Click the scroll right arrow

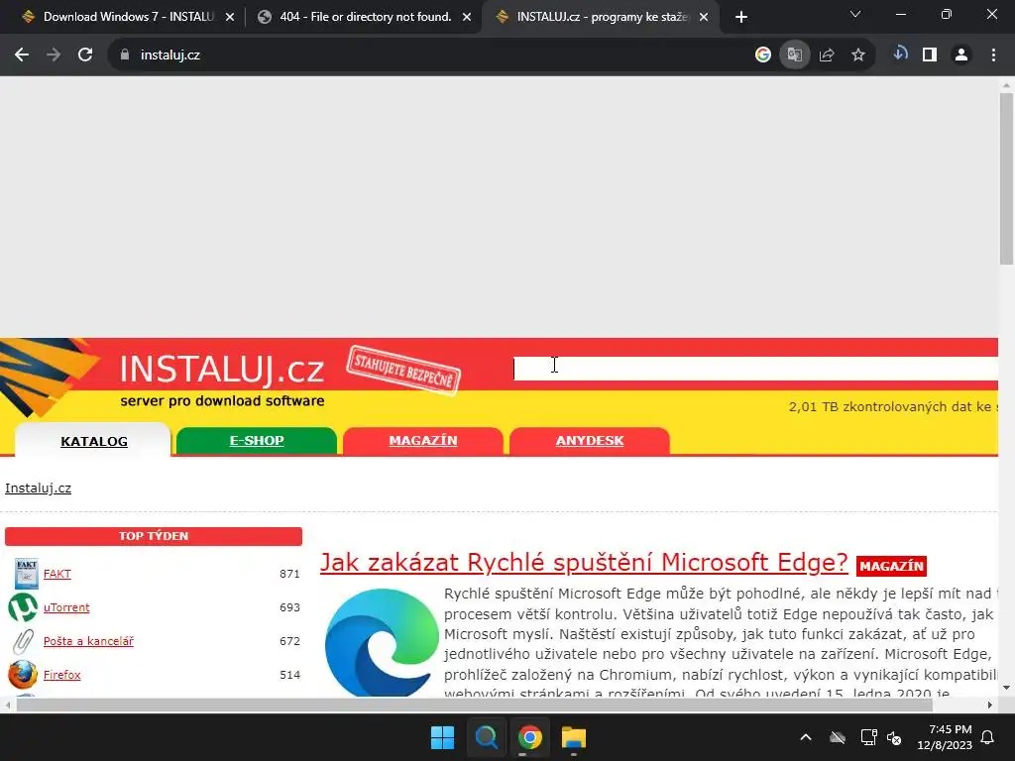990,705
